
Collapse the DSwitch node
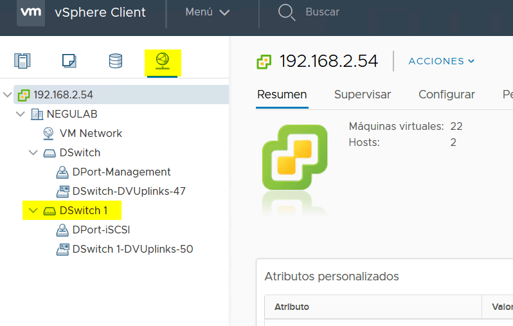(x=33, y=153)
